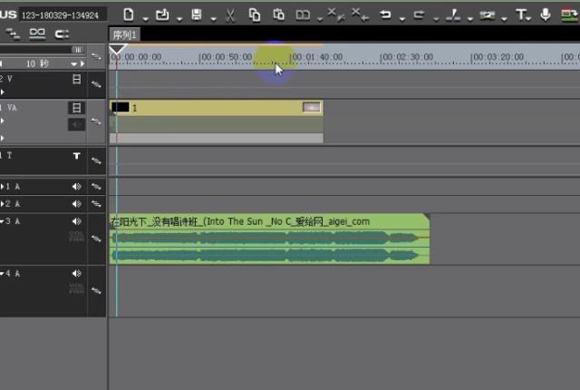Click the Undo arrow icon
Image resolution: width=580 pixels, height=390 pixels.
click(x=385, y=15)
